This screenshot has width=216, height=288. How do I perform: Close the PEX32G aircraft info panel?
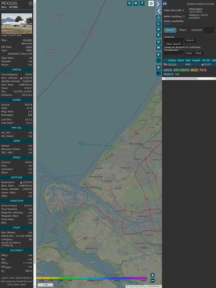click(31, 3)
